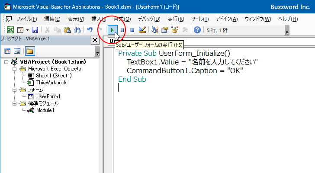Click the Redo arrow icon
This screenshot has width=315, height=173.
[x=100, y=30]
